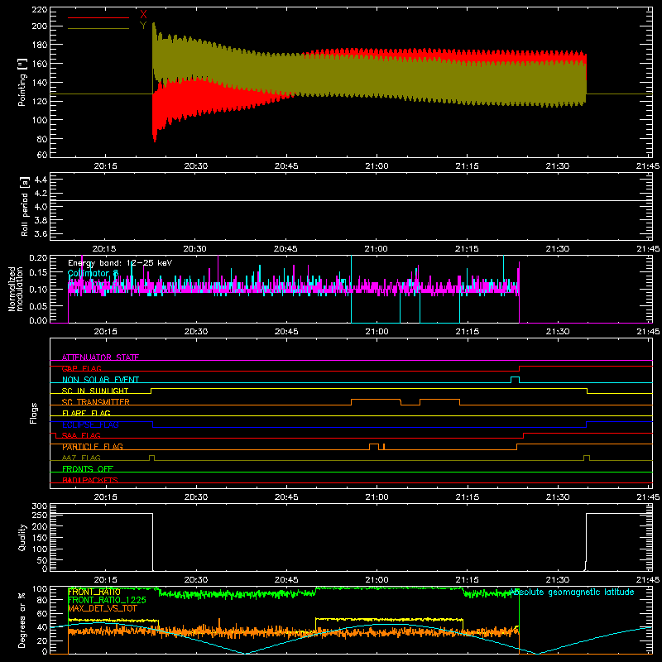Click the Flags axis title
The width and height of the screenshot is (662, 662).
pos(34,413)
